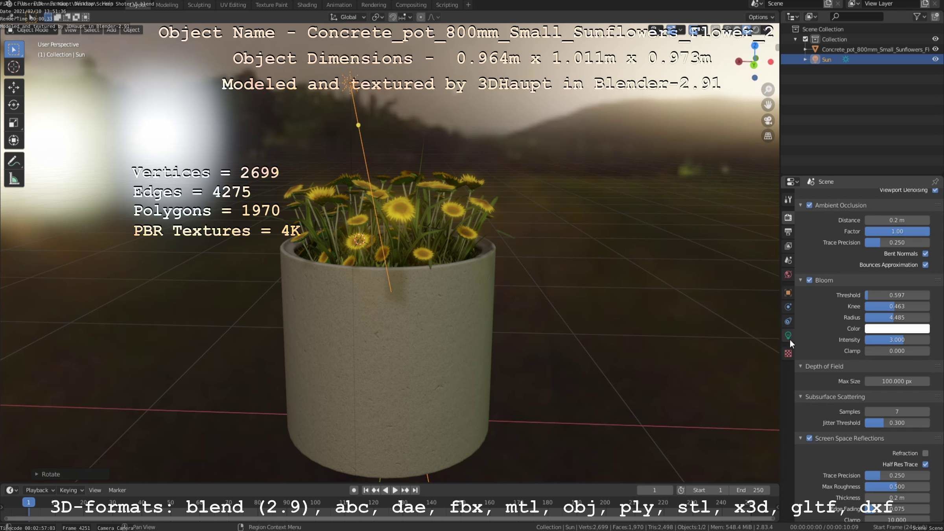Image resolution: width=944 pixels, height=531 pixels.
Task: Open Object properties tab
Action: coord(788,293)
